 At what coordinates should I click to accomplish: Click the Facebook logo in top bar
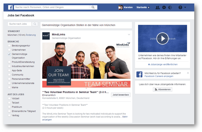(10, 7)
